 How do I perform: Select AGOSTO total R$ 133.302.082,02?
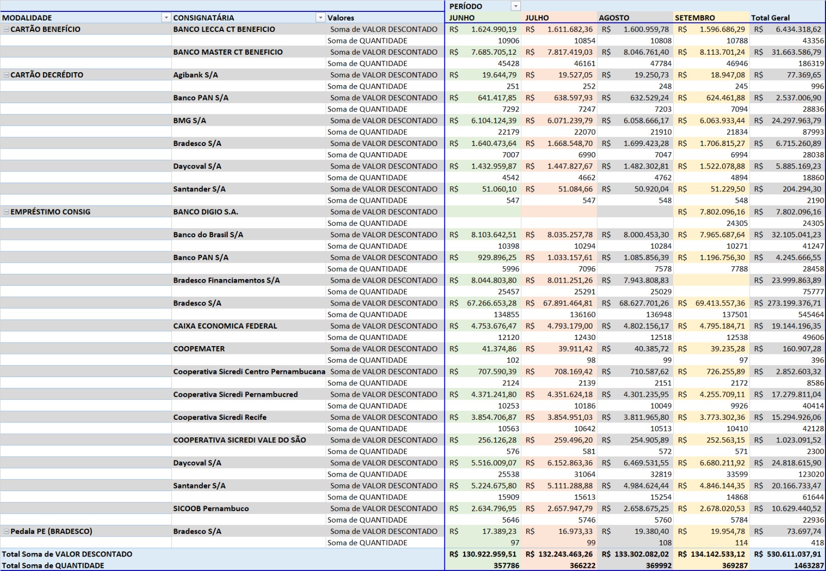636,554
